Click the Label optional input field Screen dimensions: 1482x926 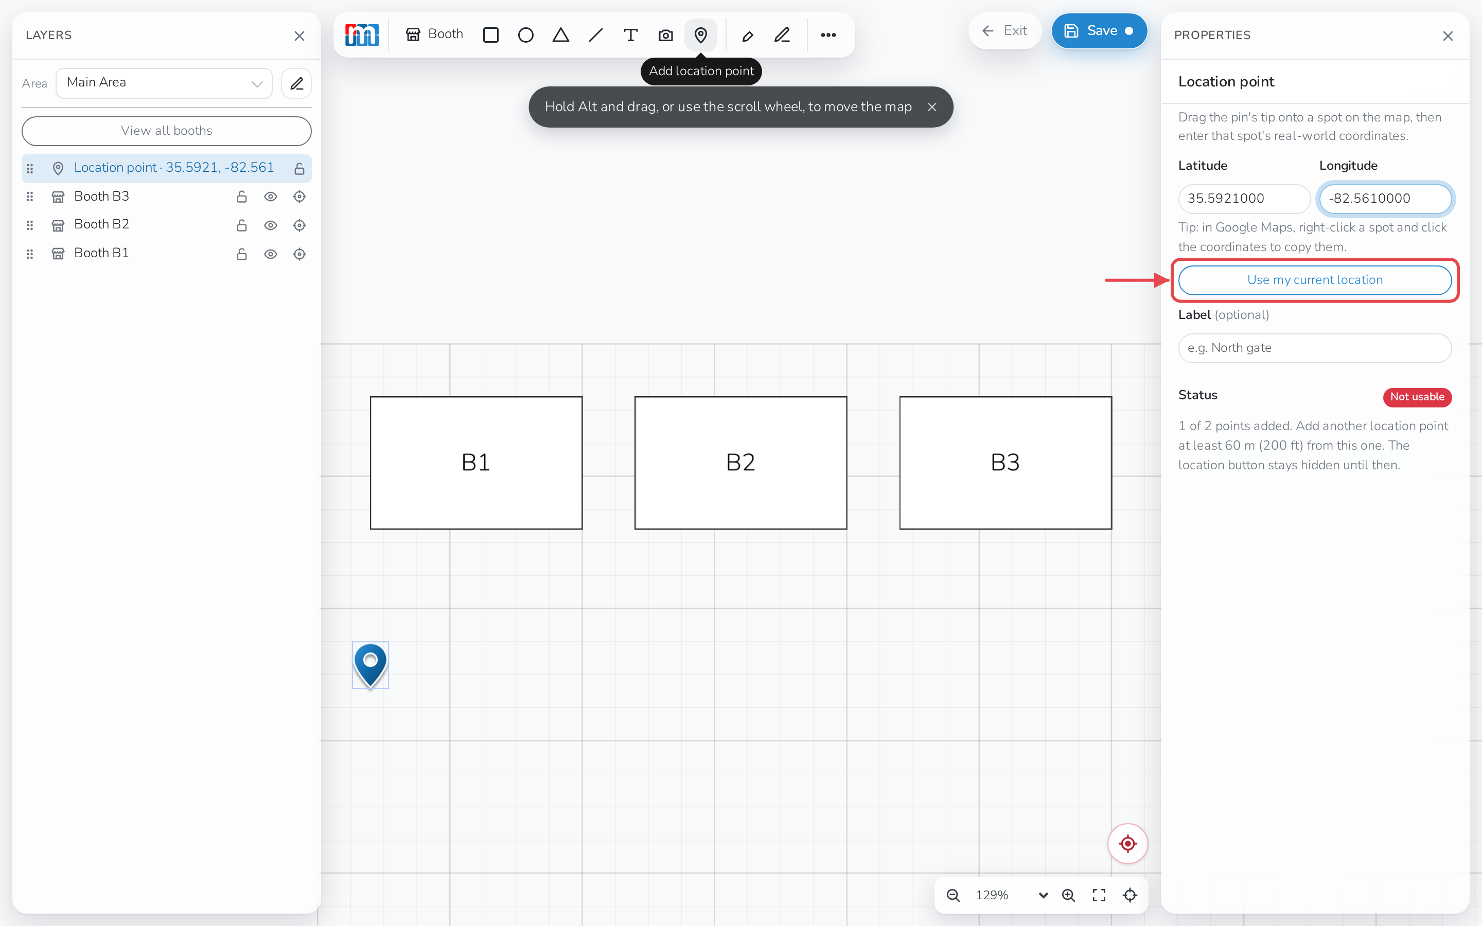coord(1315,348)
